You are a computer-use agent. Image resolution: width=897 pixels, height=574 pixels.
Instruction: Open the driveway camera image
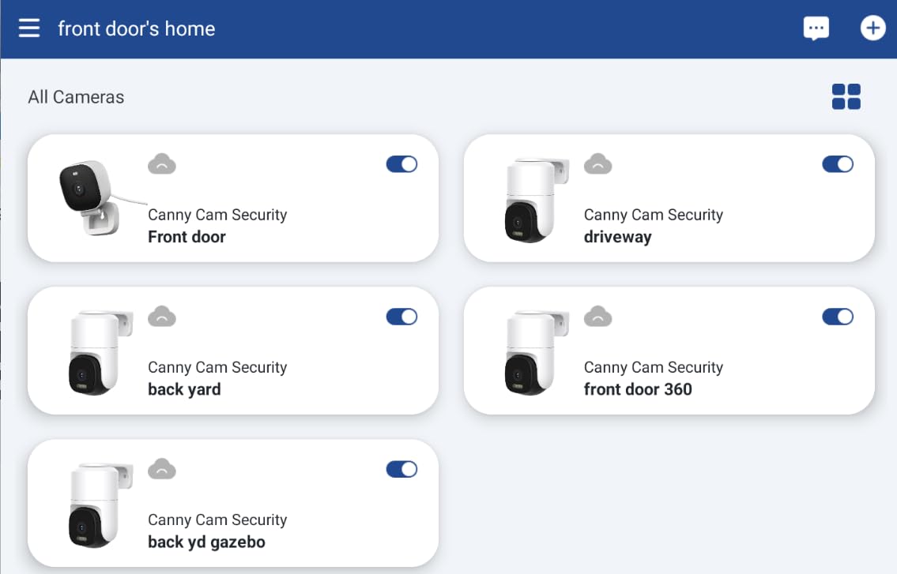coord(537,200)
